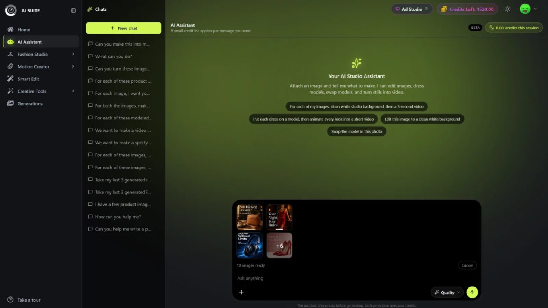Open the user avatar account menu
The image size is (548, 308).
click(528, 9)
